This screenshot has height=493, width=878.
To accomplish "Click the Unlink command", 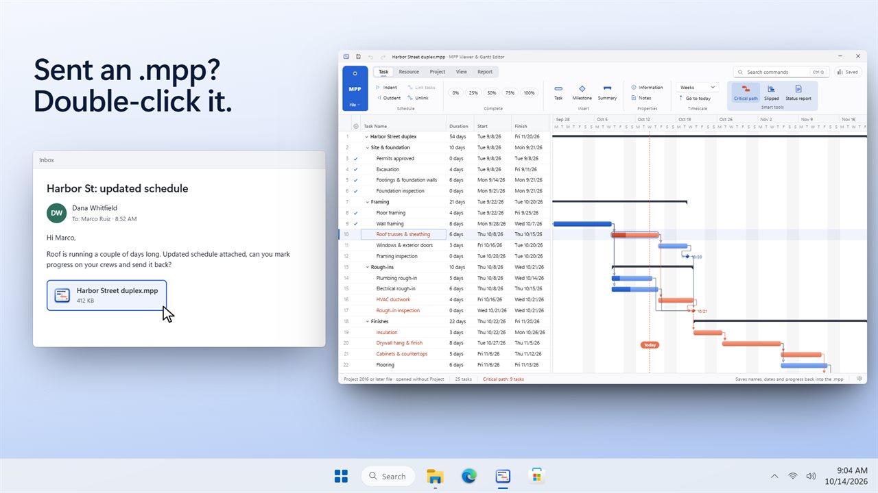I will [x=418, y=98].
